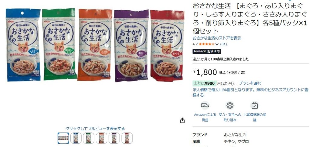Open the 81 reviews link
The height and width of the screenshot is (147, 310).
tap(223, 44)
